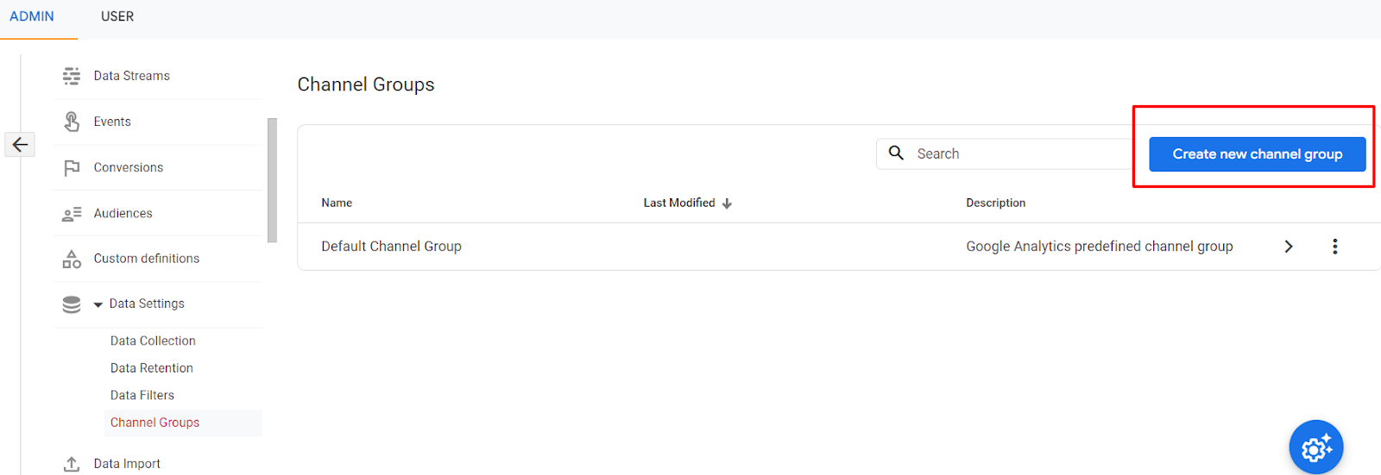Click the Custom definitions shapes icon

pos(72,259)
